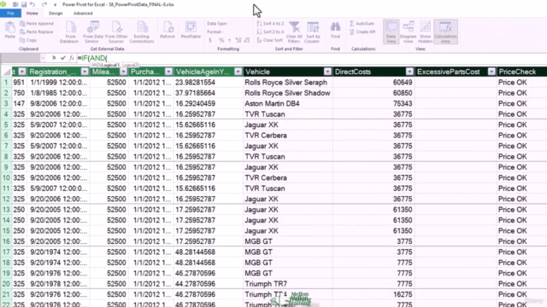This screenshot has height=307, width=547.
Task: Cancel the formula with the X button
Action: click(x=54, y=58)
